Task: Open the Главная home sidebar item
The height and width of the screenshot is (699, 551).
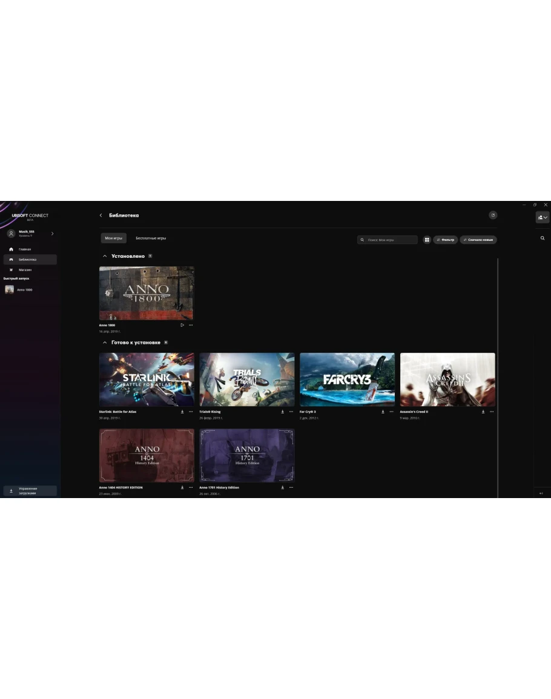Action: coord(30,249)
